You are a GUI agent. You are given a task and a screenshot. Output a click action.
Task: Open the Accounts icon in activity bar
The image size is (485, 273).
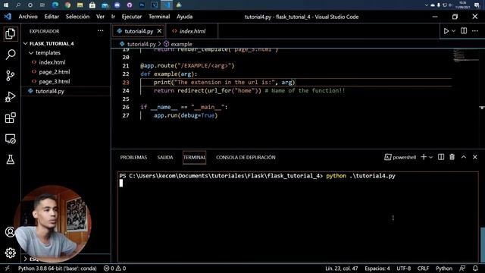10,232
